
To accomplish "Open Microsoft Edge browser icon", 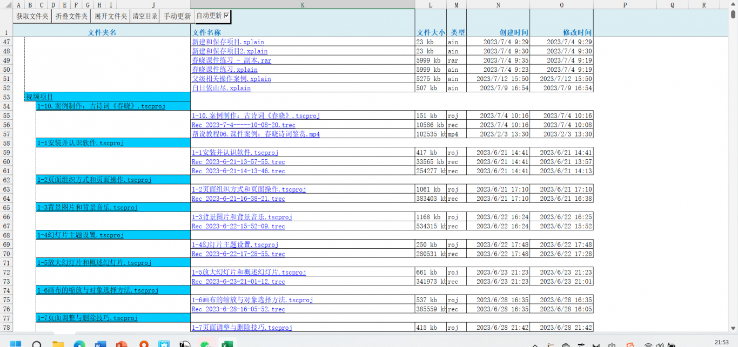I will [79, 344].
